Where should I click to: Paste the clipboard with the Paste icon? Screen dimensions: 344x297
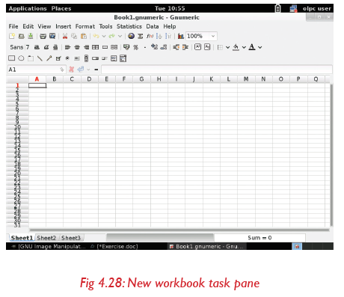point(84,36)
